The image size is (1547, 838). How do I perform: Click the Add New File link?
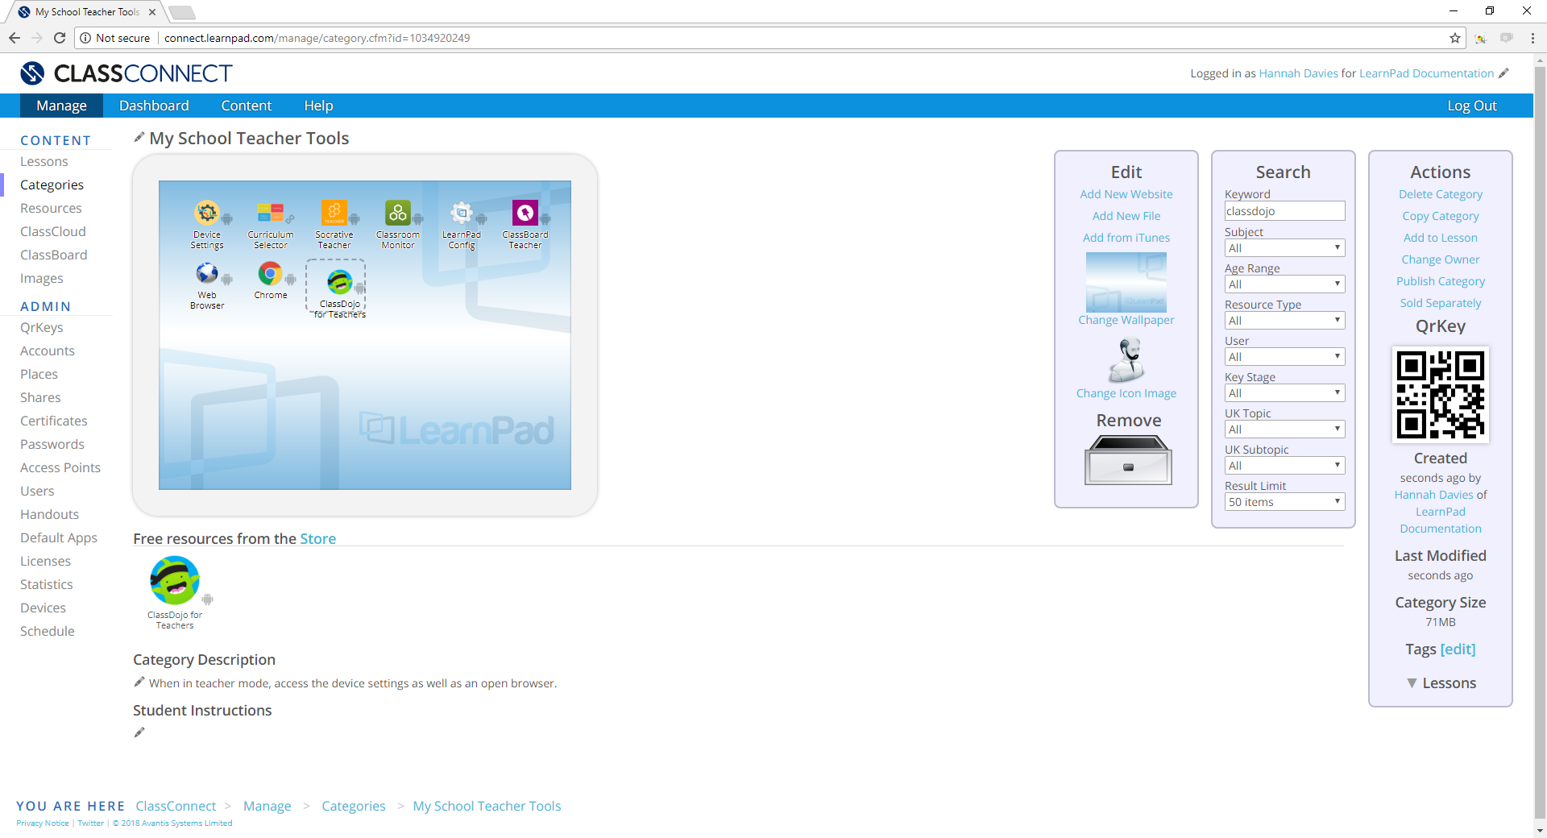(1126, 216)
